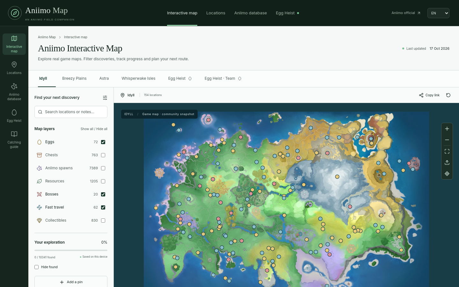Zoom in on the map
459x287 pixels.
(447, 129)
